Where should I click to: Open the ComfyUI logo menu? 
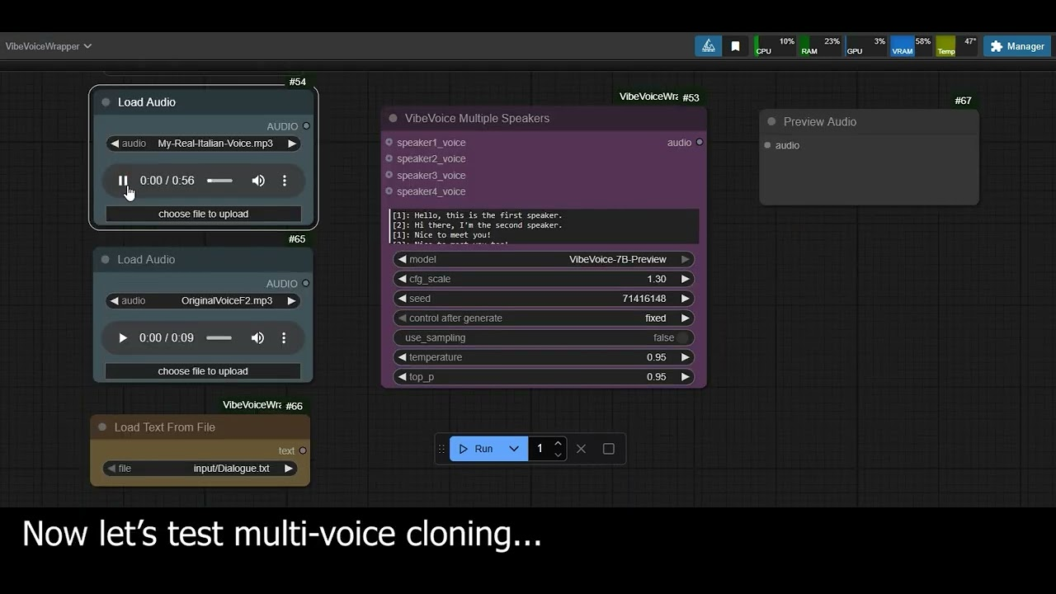708,46
